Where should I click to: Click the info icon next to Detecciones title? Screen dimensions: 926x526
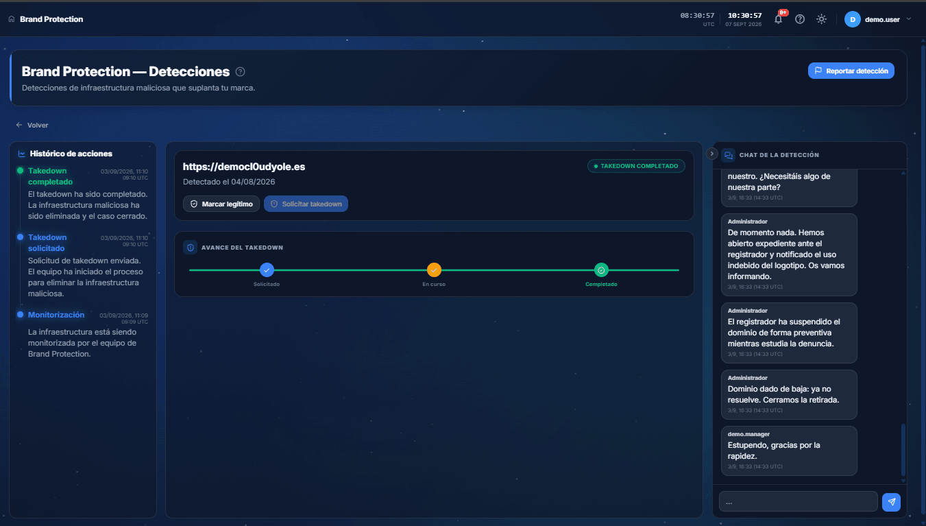pyautogui.click(x=240, y=71)
